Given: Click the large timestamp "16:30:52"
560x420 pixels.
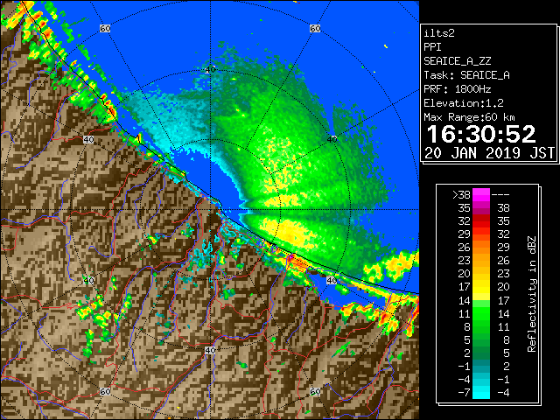Looking at the screenshot, I should point(481,134).
